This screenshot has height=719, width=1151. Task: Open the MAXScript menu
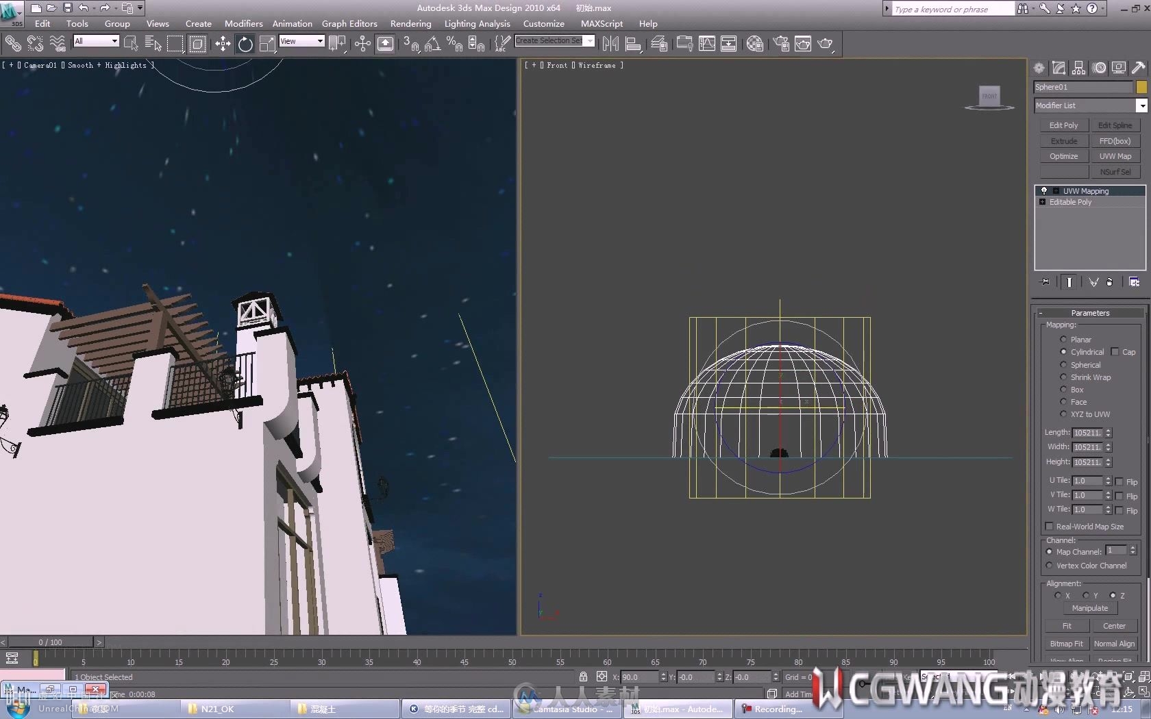[x=602, y=23]
